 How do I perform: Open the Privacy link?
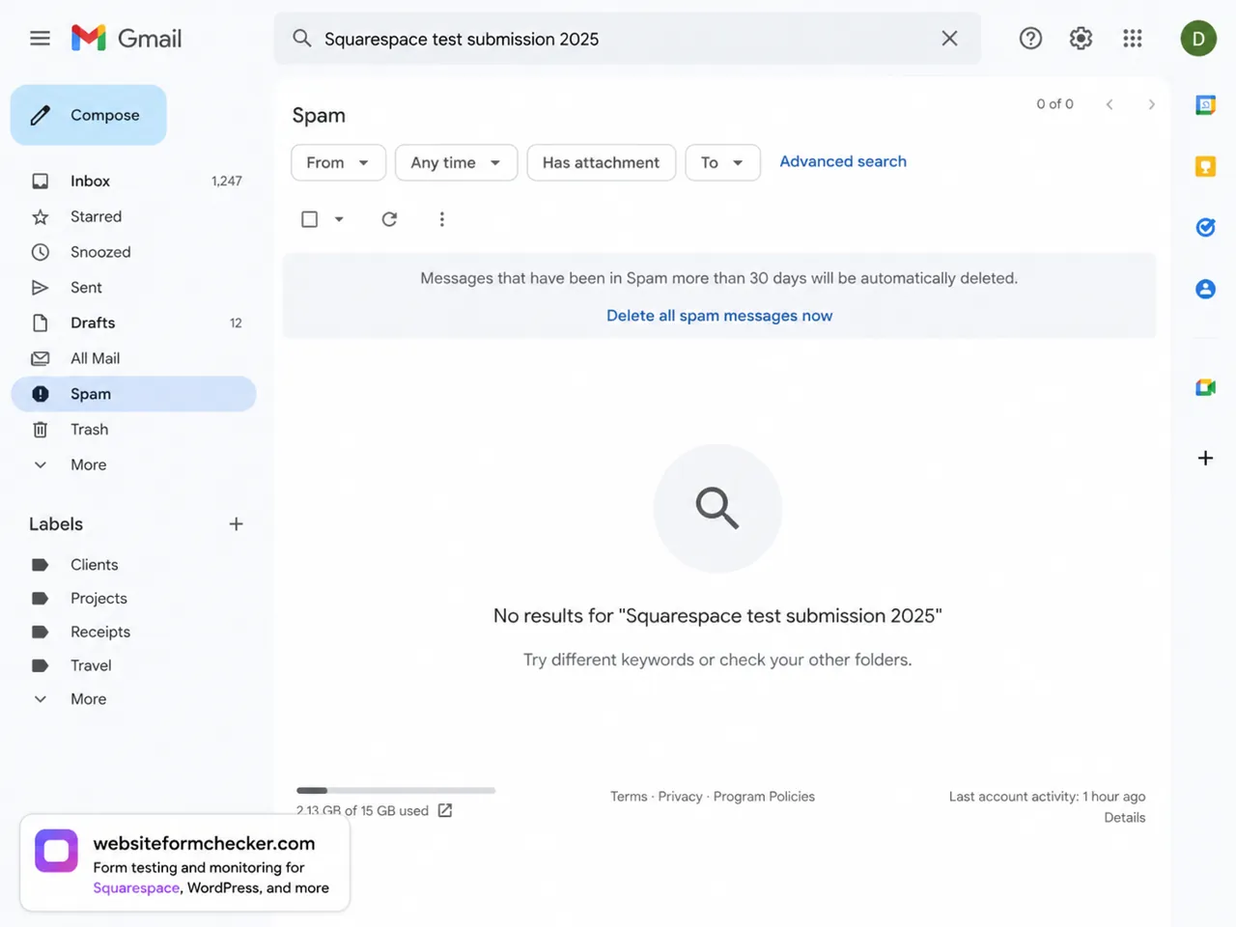tap(680, 797)
